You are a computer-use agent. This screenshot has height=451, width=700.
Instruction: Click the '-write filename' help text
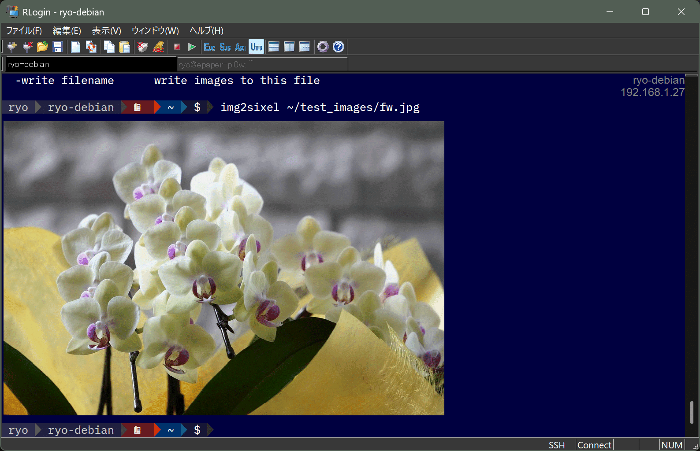(65, 80)
